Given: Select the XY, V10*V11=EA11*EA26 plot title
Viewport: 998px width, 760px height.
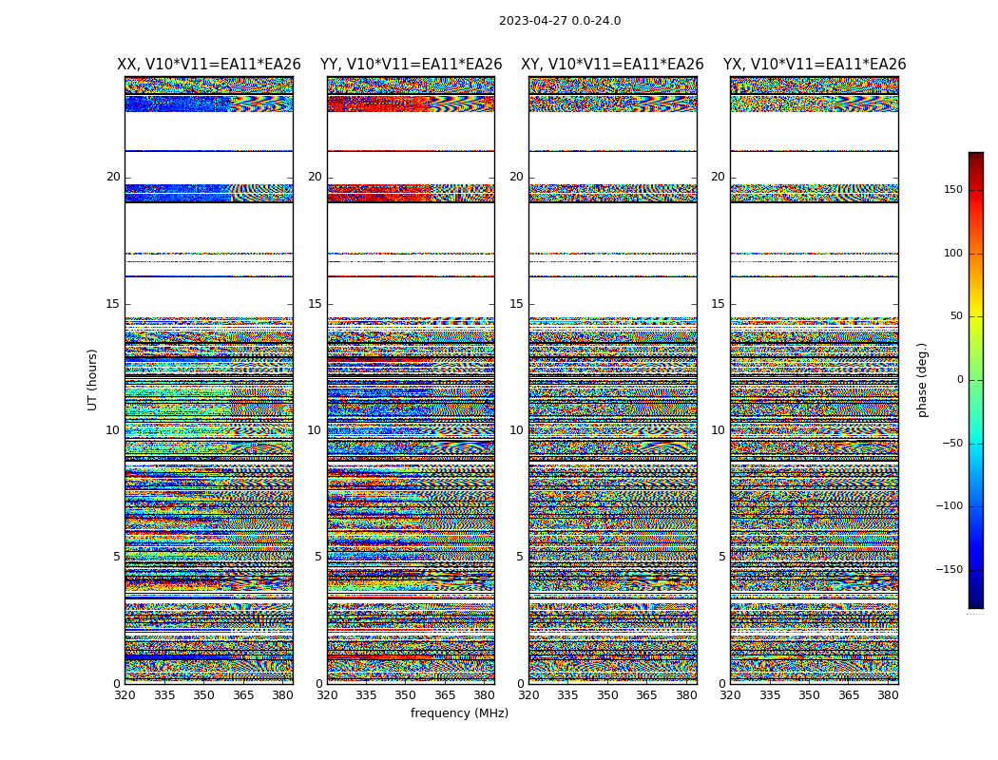Looking at the screenshot, I should pyautogui.click(x=612, y=65).
